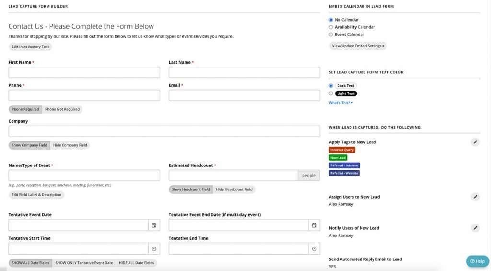Focus the Tentative Start Time field
This screenshot has width=491, height=271.
[79, 249]
